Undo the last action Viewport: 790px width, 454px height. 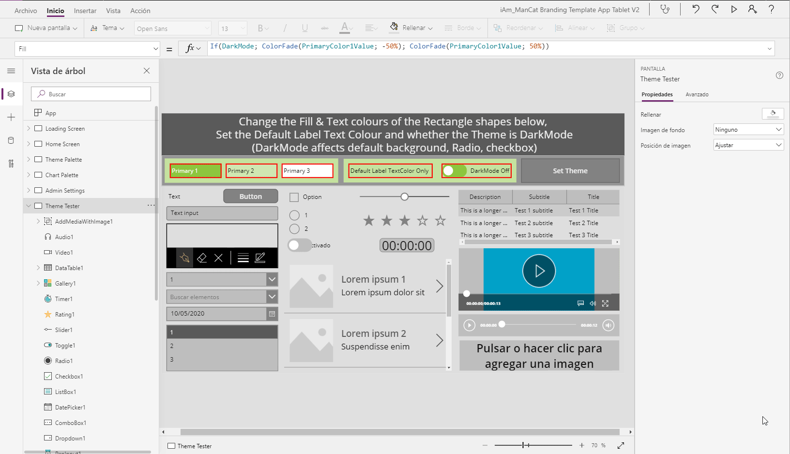[696, 9]
